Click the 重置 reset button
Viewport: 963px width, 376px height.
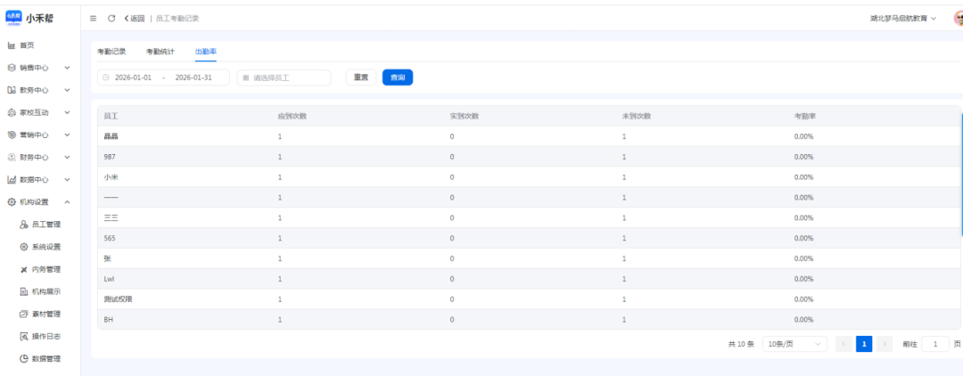pyautogui.click(x=361, y=78)
